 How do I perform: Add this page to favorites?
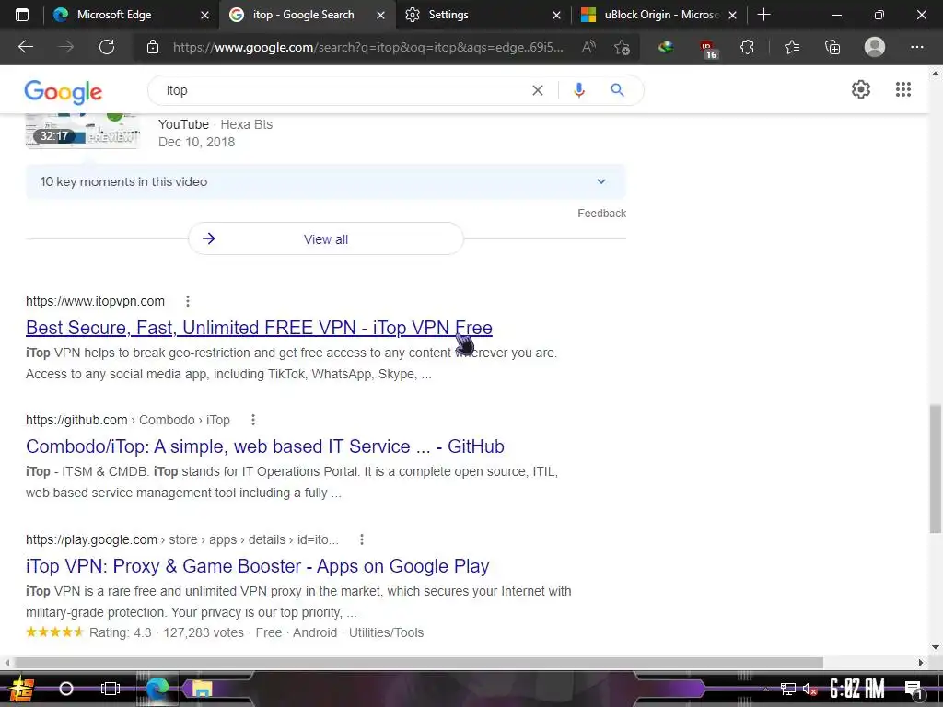623,47
